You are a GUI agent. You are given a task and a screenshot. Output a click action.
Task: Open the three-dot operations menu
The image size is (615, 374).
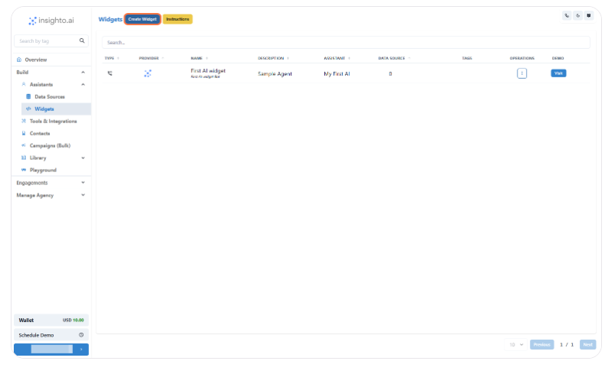click(x=521, y=73)
